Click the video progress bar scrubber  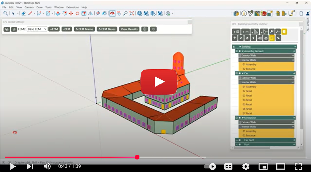point(137,157)
